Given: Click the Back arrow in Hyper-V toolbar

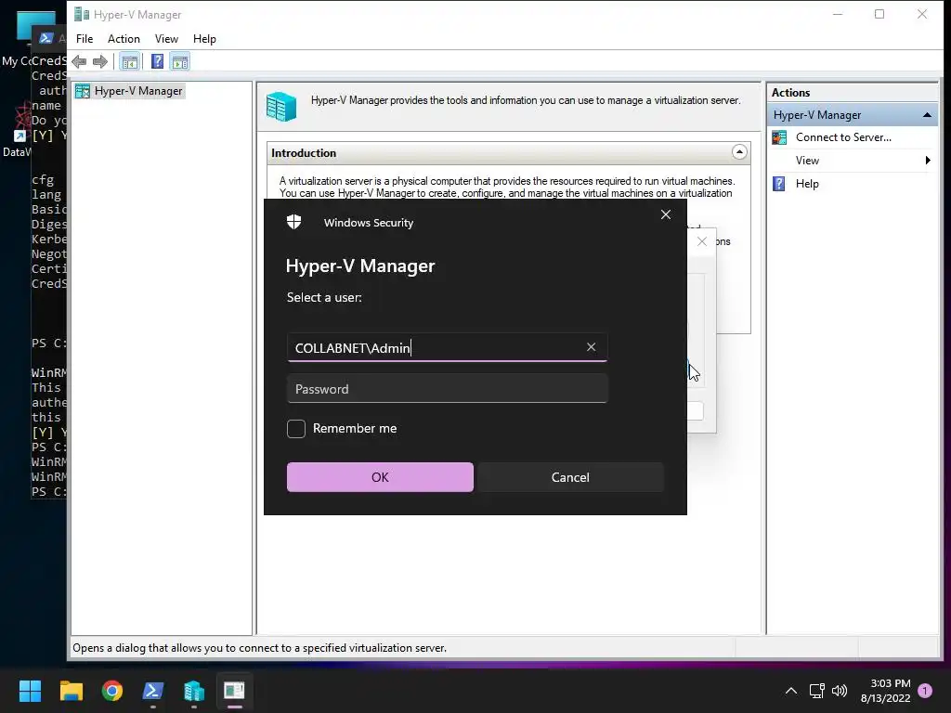Looking at the screenshot, I should click(x=79, y=61).
